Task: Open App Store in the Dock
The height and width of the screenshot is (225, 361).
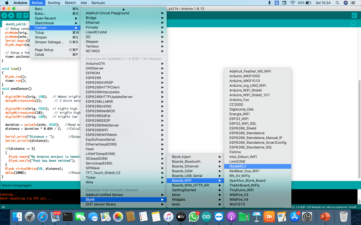Action: 295,217
